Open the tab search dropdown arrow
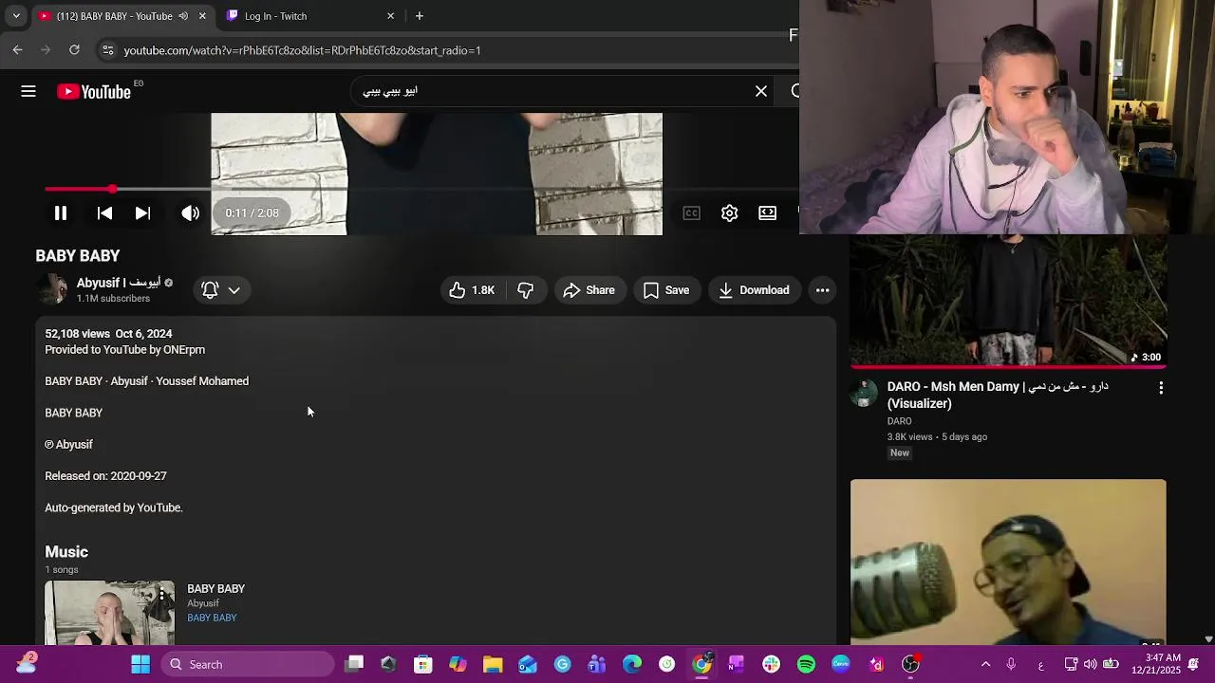 tap(16, 16)
